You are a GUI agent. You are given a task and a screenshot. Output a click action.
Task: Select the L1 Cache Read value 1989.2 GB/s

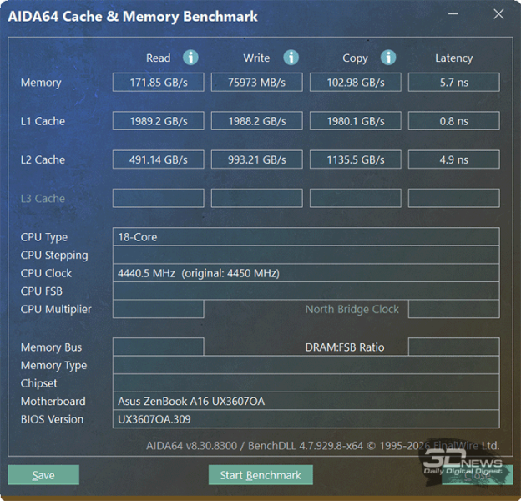[159, 121]
